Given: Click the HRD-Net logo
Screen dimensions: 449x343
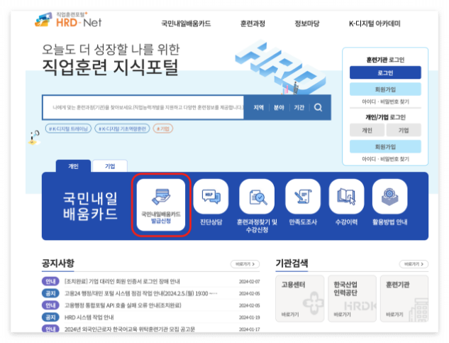Looking at the screenshot, I should 68,20.
